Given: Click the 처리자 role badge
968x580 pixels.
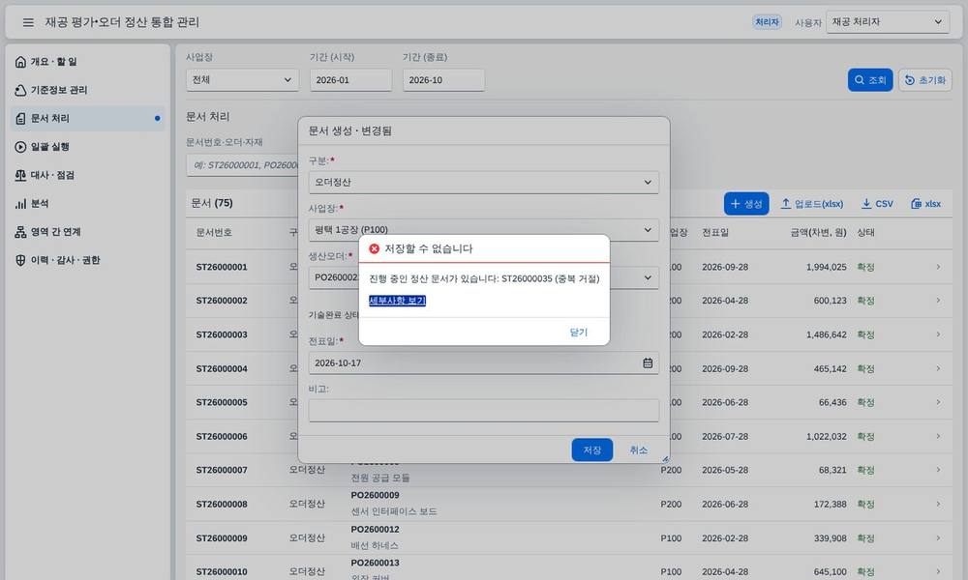Looking at the screenshot, I should pos(767,22).
